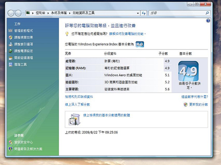Open 線上檢視我的基本分數適用的軟體 link
The width and height of the screenshot is (221, 165).
click(106, 115)
